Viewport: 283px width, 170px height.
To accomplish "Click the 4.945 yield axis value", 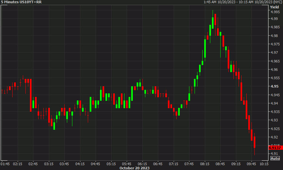I will (275, 95).
